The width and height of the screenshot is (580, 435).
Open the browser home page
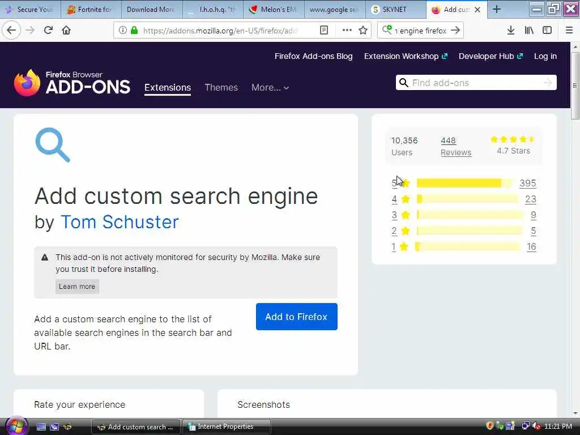click(x=66, y=31)
